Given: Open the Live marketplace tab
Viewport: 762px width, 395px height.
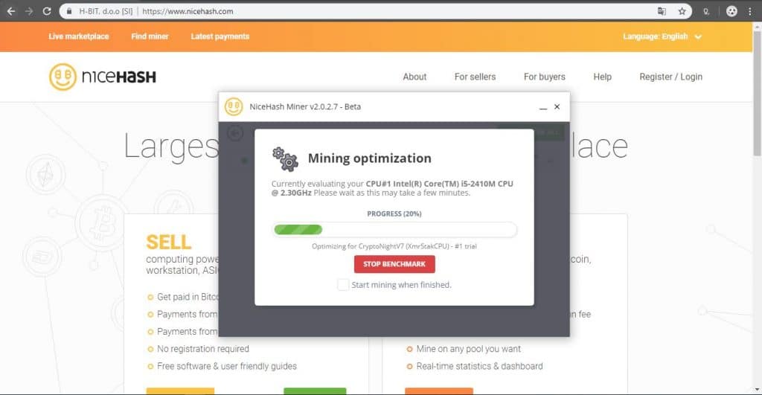Looking at the screenshot, I should [79, 36].
